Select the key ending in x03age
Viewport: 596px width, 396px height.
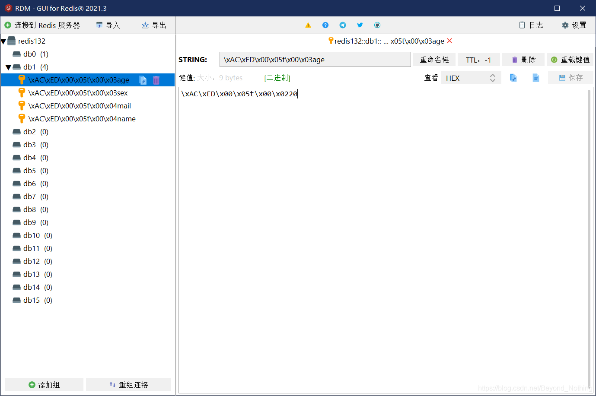point(79,80)
